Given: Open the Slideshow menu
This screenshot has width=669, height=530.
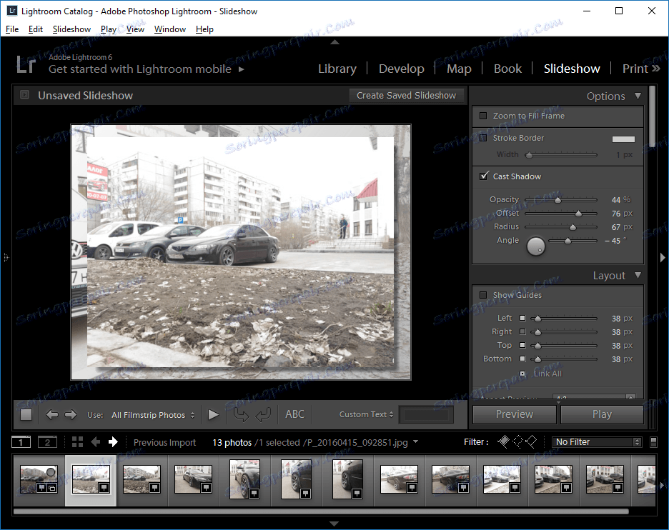Looking at the screenshot, I should 71,29.
